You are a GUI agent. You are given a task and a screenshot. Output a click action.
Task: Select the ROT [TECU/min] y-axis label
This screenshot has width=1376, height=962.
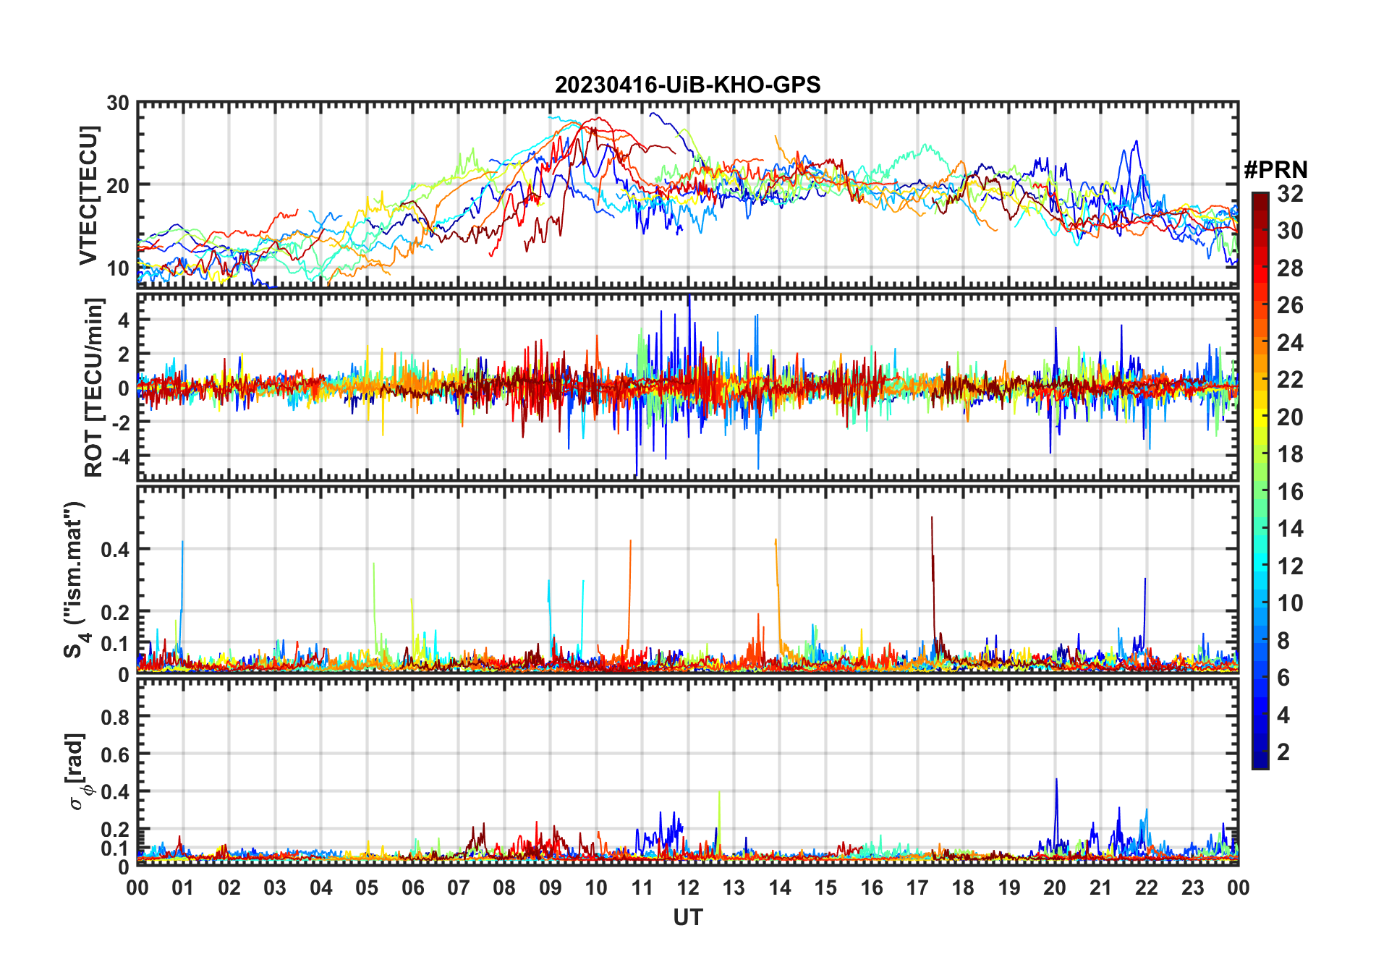(94, 387)
